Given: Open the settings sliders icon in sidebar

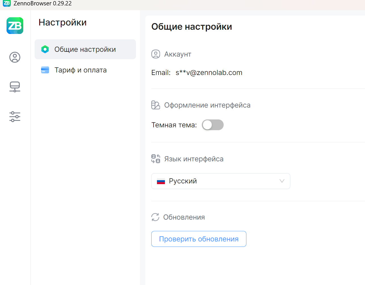Looking at the screenshot, I should pos(15,117).
